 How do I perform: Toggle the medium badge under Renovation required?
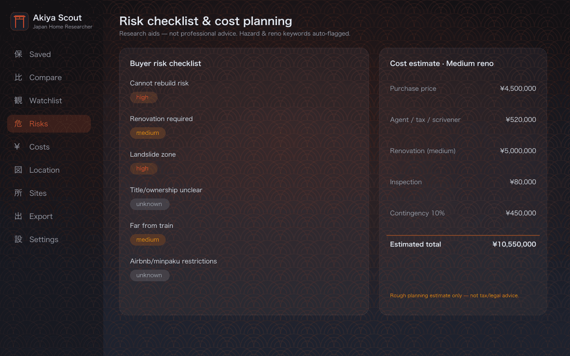pyautogui.click(x=148, y=133)
